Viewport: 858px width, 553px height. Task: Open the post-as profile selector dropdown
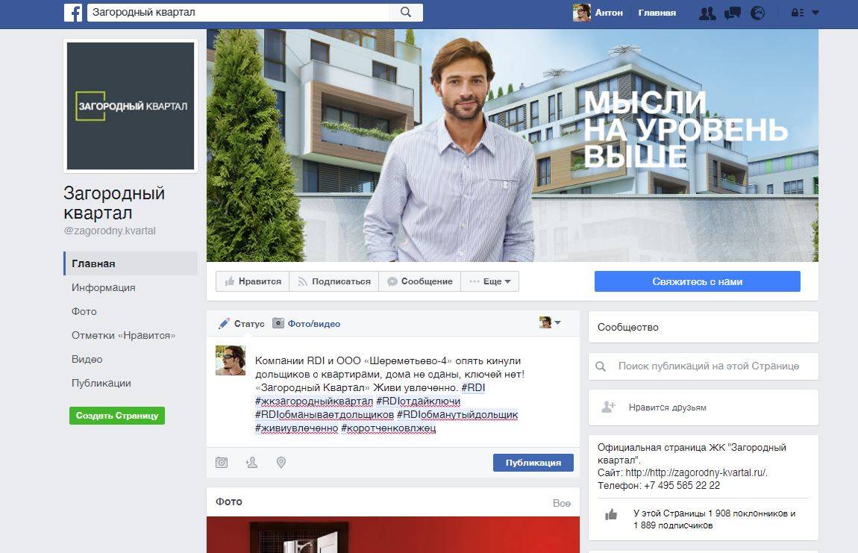click(551, 323)
